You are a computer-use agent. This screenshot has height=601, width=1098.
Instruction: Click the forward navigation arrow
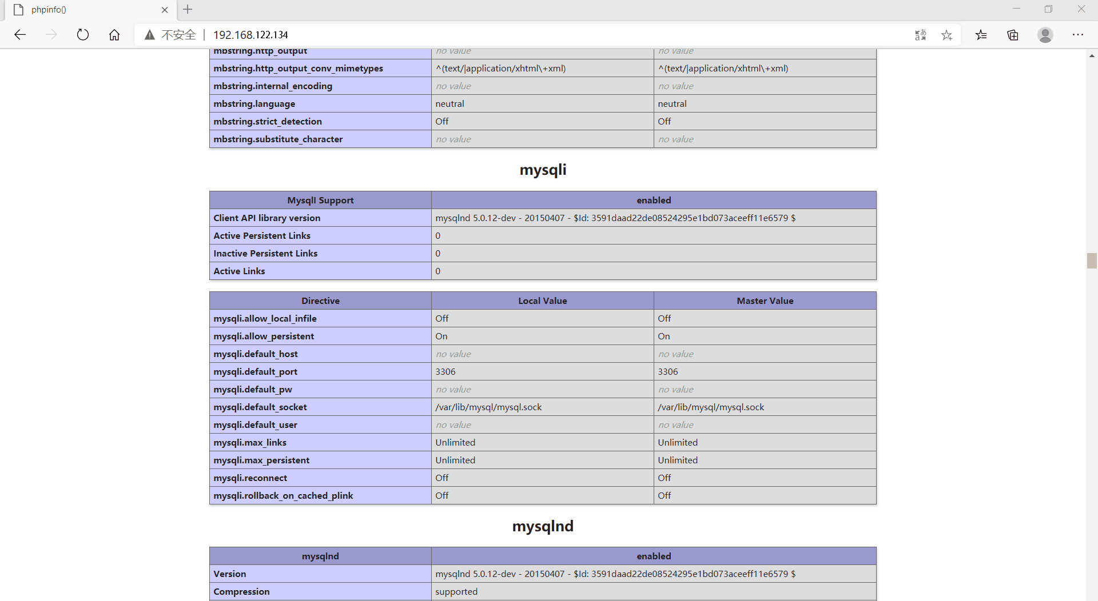pyautogui.click(x=51, y=35)
